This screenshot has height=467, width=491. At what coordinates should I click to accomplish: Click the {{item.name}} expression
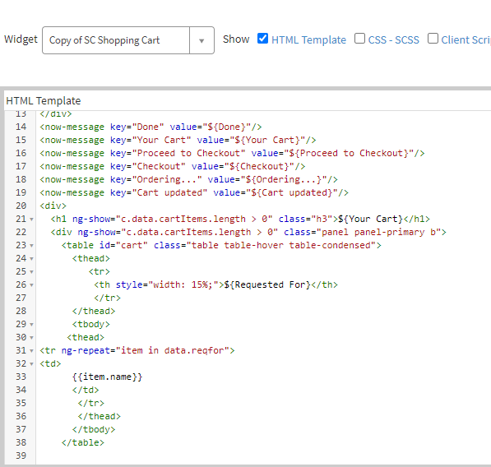107,377
